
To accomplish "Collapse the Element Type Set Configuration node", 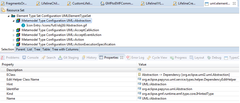I will point(9,16).
